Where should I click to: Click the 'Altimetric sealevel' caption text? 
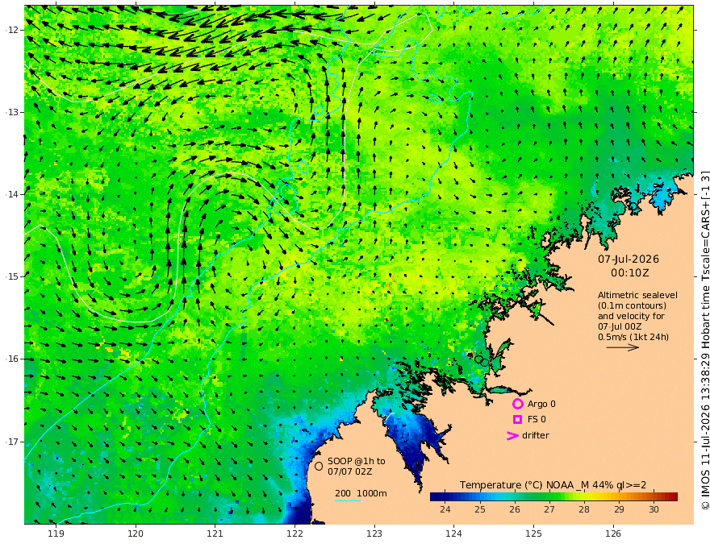click(637, 295)
